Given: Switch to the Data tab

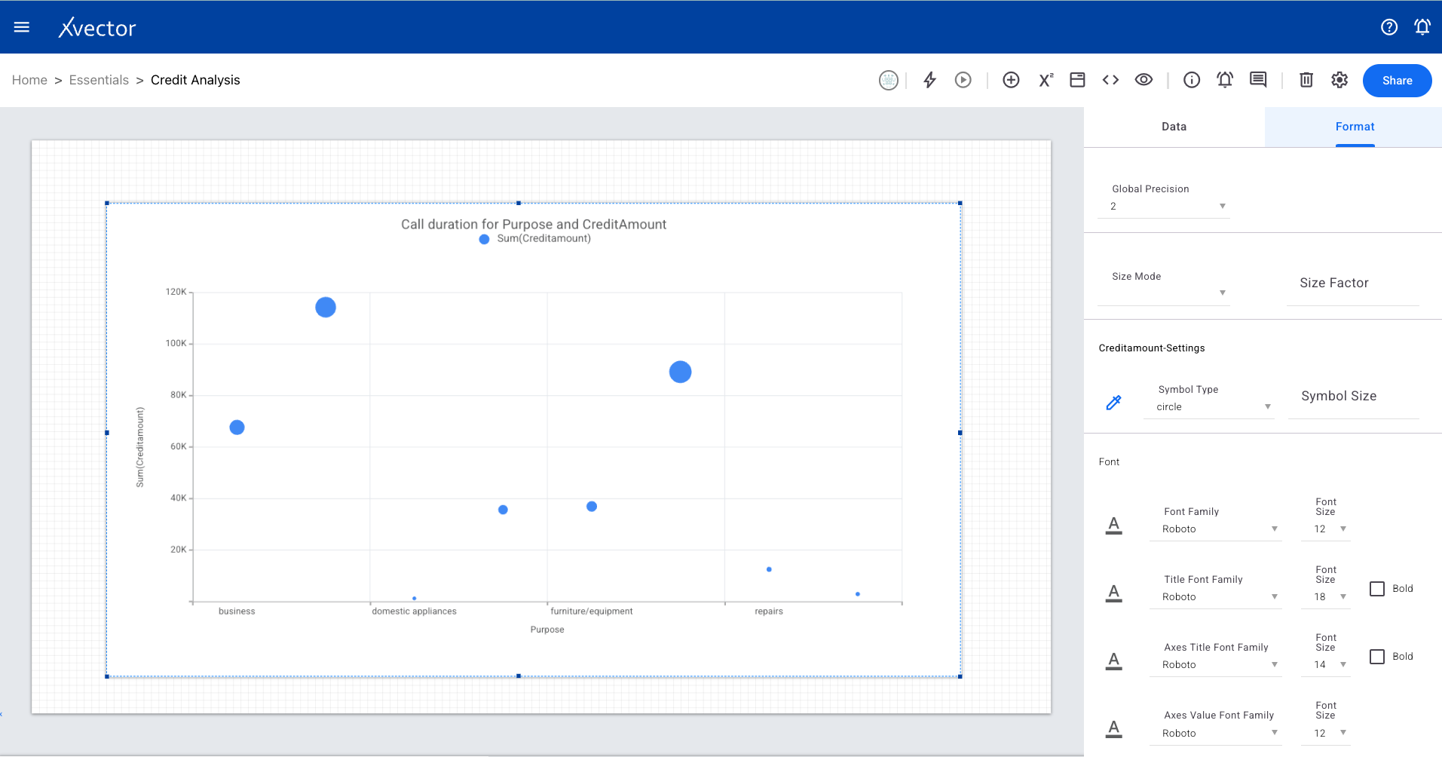Looking at the screenshot, I should (1174, 127).
